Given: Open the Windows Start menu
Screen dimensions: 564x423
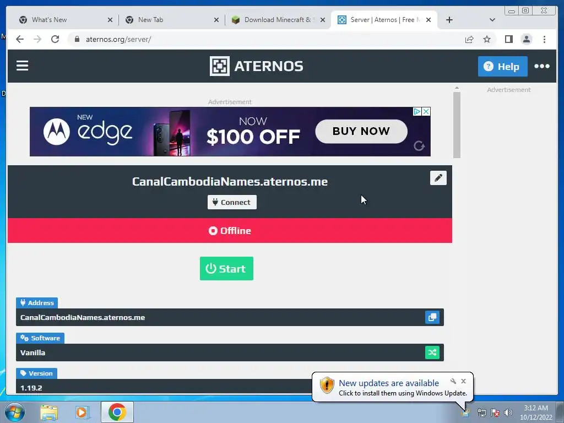Looking at the screenshot, I should click(14, 412).
